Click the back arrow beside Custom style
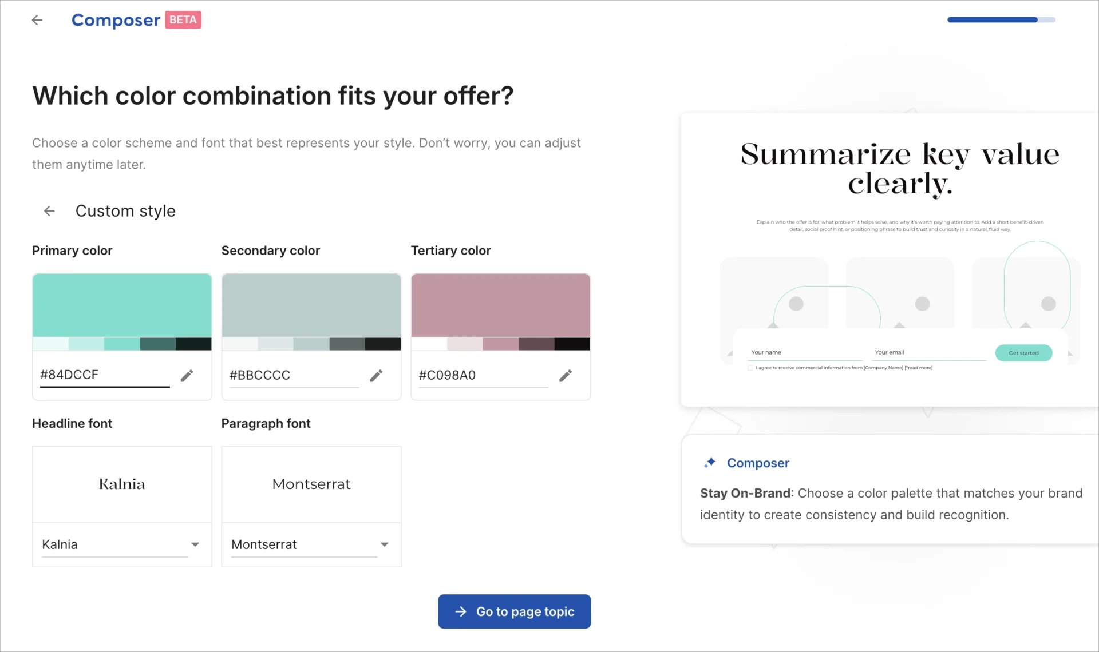The image size is (1099, 652). (49, 211)
